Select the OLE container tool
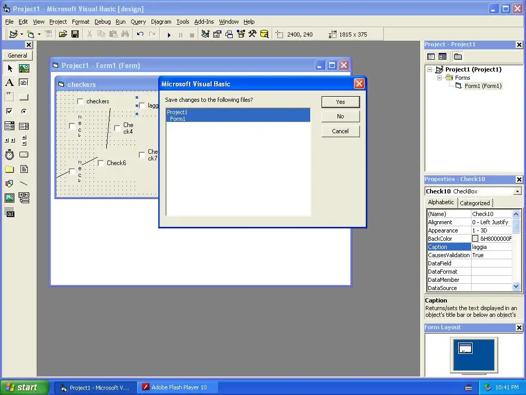The image size is (526, 395). (10, 212)
